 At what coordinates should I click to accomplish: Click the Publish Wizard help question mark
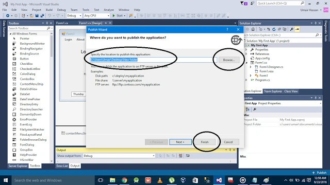(x=227, y=30)
